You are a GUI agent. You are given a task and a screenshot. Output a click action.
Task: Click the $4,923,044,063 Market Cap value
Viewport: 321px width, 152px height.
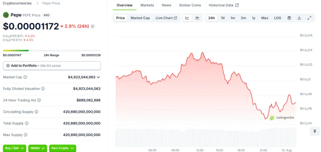point(82,77)
